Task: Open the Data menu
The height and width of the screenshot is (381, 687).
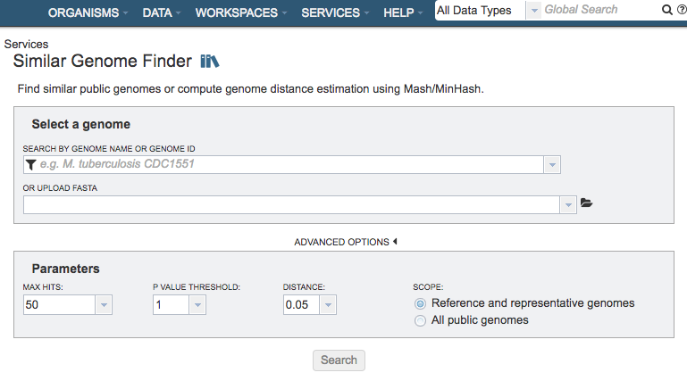Action: pos(161,12)
